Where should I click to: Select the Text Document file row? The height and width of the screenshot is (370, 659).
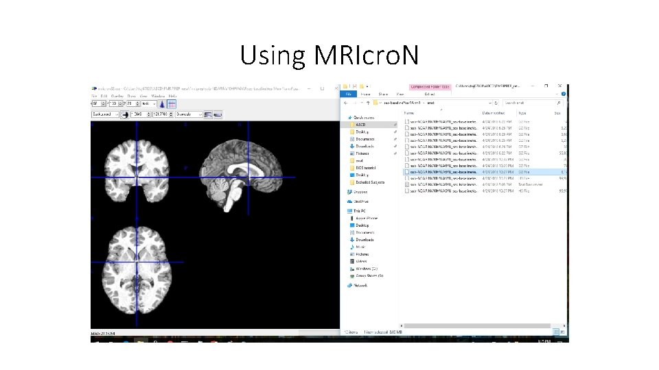(x=485, y=184)
